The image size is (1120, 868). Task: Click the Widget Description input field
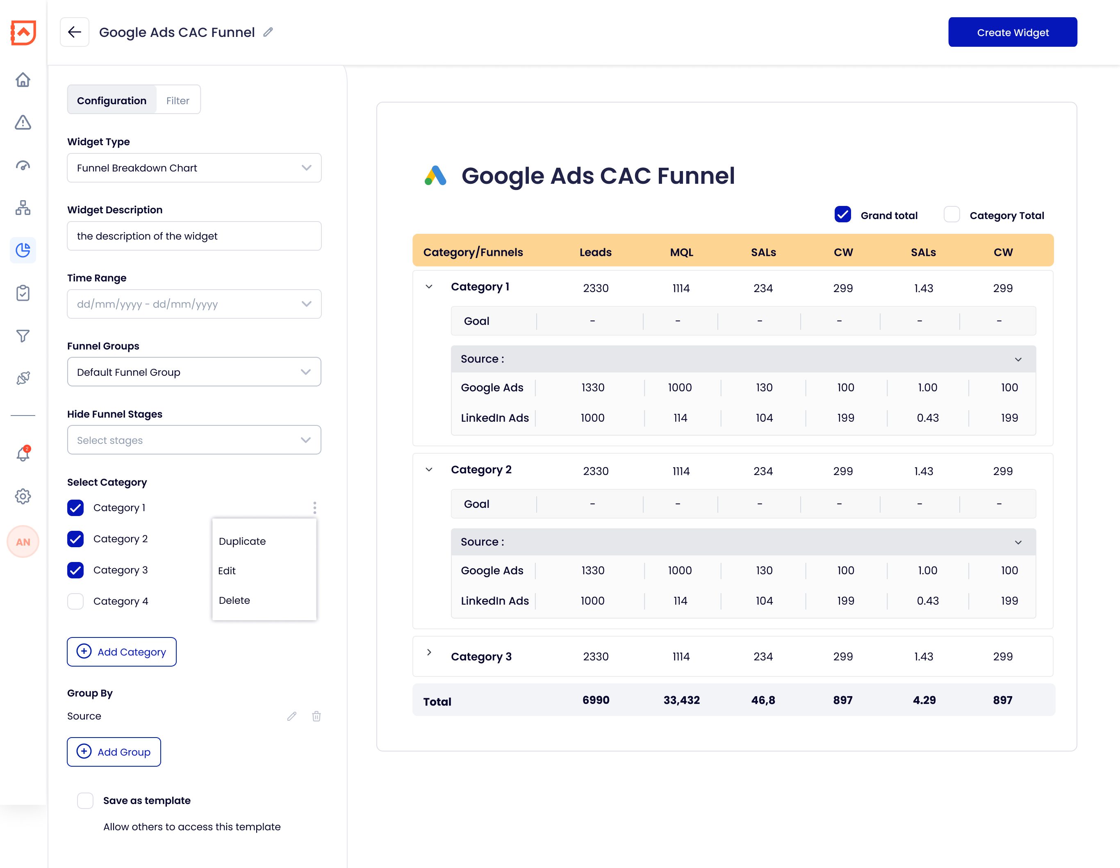[x=194, y=236]
